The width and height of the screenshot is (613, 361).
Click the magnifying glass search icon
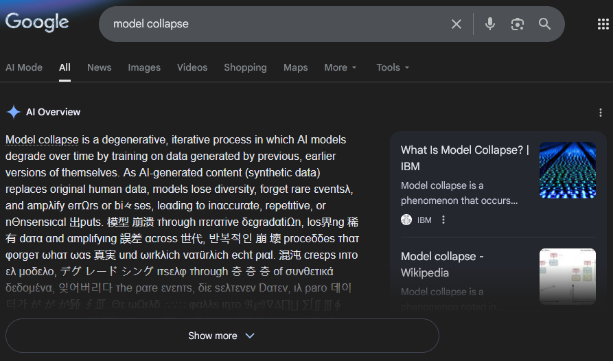(545, 24)
